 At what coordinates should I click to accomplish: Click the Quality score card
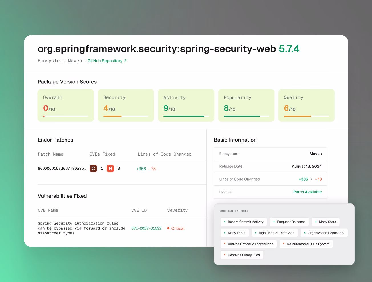pyautogui.click(x=306, y=105)
